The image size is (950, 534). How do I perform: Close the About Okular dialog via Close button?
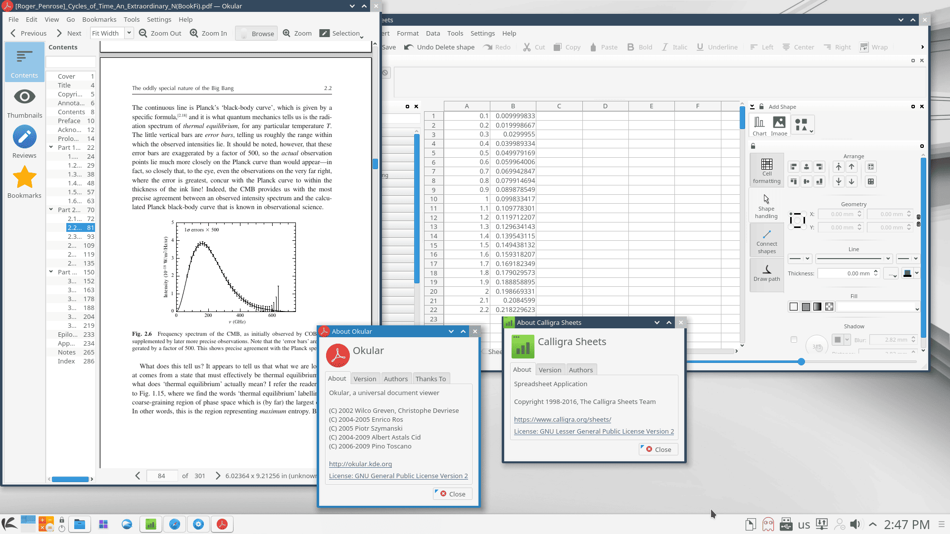tap(452, 494)
